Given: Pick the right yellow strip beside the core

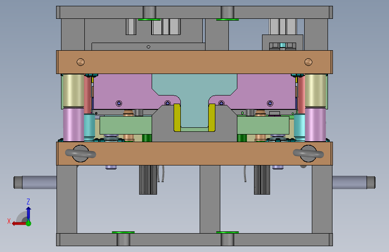Looking at the screenshot, I should click(212, 117).
